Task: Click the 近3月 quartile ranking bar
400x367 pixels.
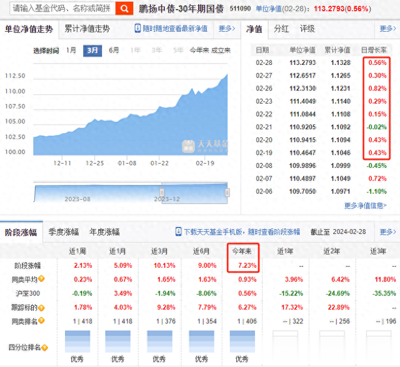Action: point(160,341)
